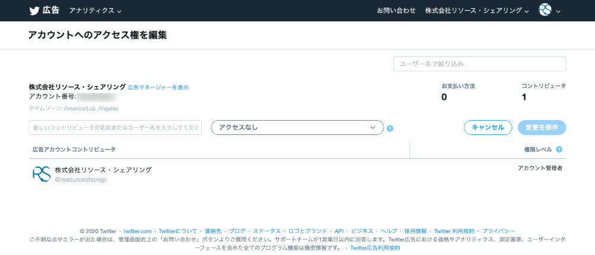595x255 pixels.
Task: Open twitter.com footer link
Action: pyautogui.click(x=137, y=231)
